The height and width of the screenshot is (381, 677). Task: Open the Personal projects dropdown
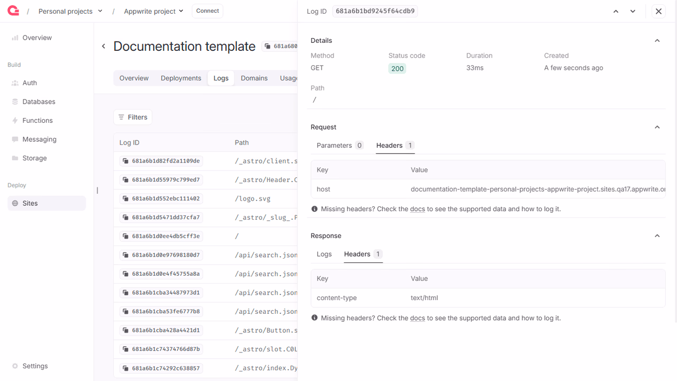tap(70, 11)
